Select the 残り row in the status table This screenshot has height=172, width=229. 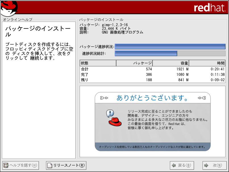point(153,80)
